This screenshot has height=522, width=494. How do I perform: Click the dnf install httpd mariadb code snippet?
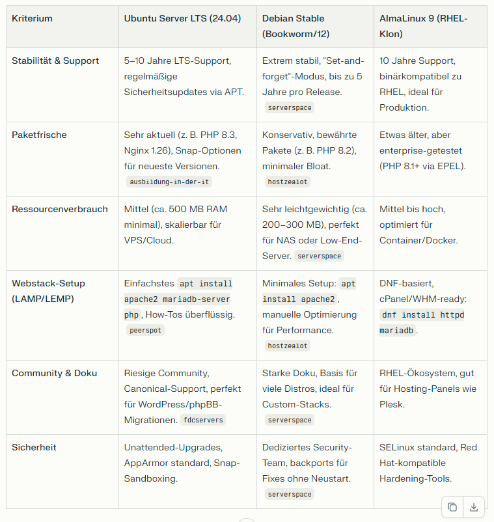point(422,322)
